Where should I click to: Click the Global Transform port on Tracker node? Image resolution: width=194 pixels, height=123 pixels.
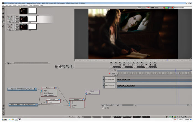click(x=48, y=95)
